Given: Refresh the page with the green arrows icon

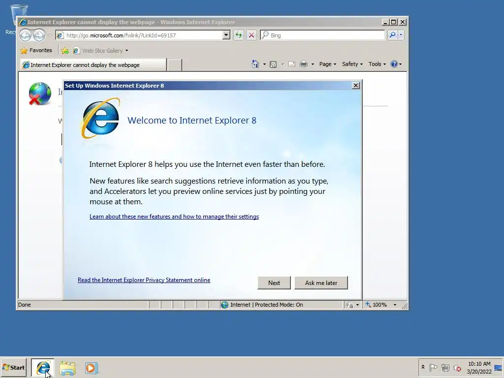Looking at the screenshot, I should [x=239, y=35].
